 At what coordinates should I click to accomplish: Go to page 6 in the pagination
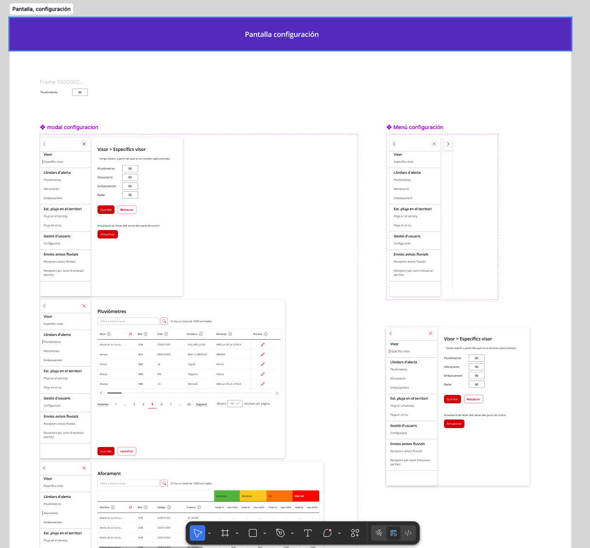click(162, 404)
